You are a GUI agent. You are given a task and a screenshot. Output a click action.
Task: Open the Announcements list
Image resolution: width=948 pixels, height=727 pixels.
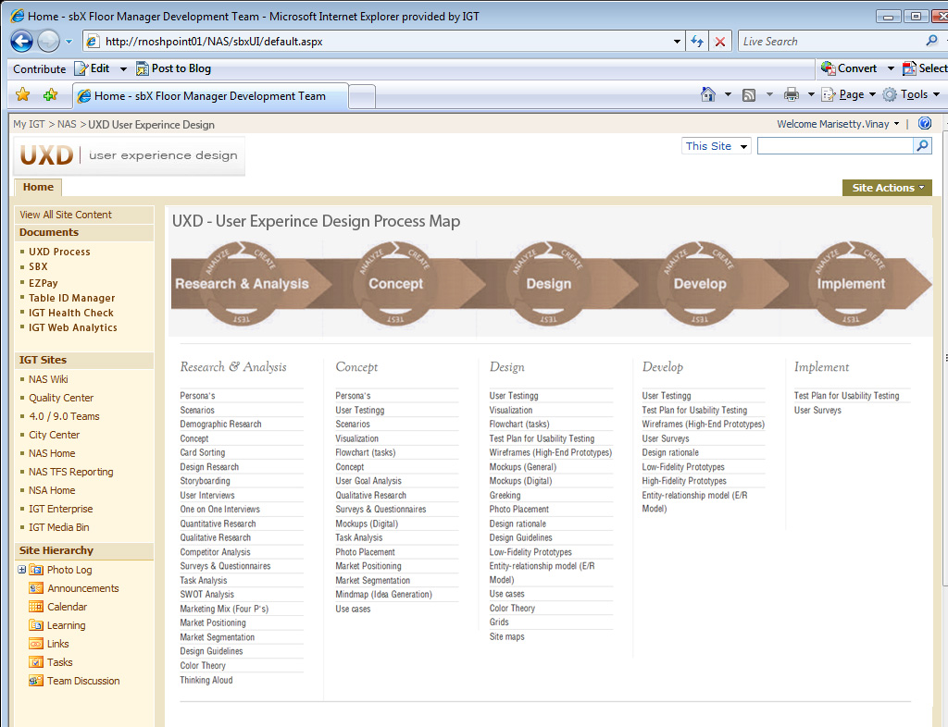(x=82, y=588)
